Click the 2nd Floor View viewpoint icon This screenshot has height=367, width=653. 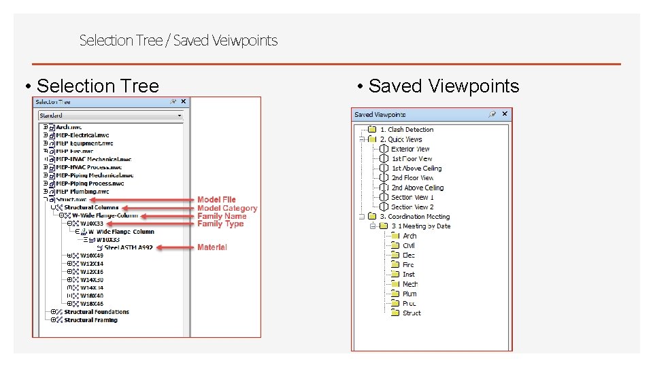point(384,177)
